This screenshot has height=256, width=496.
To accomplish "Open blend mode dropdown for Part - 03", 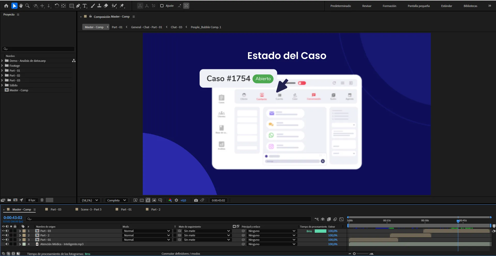I will coord(147,231).
